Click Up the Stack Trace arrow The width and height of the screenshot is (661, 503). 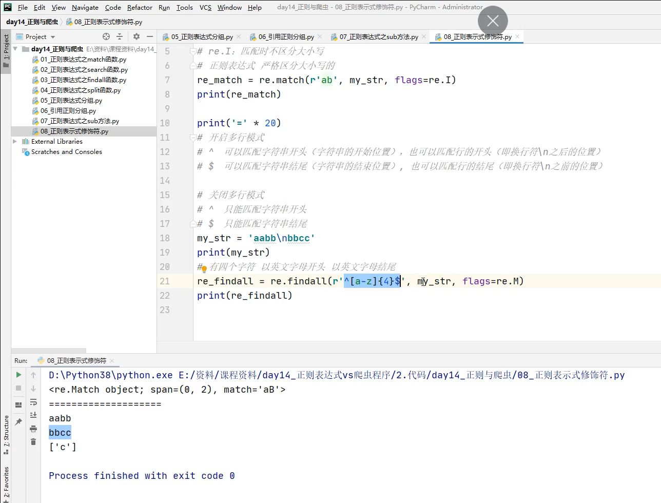(33, 375)
